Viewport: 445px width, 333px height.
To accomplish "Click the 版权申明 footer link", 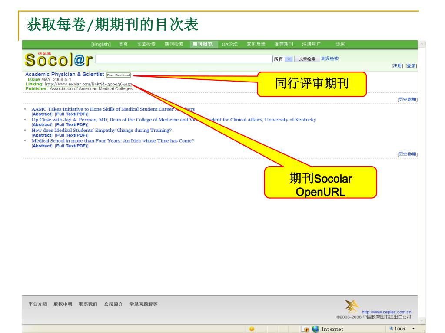I will [63, 304].
